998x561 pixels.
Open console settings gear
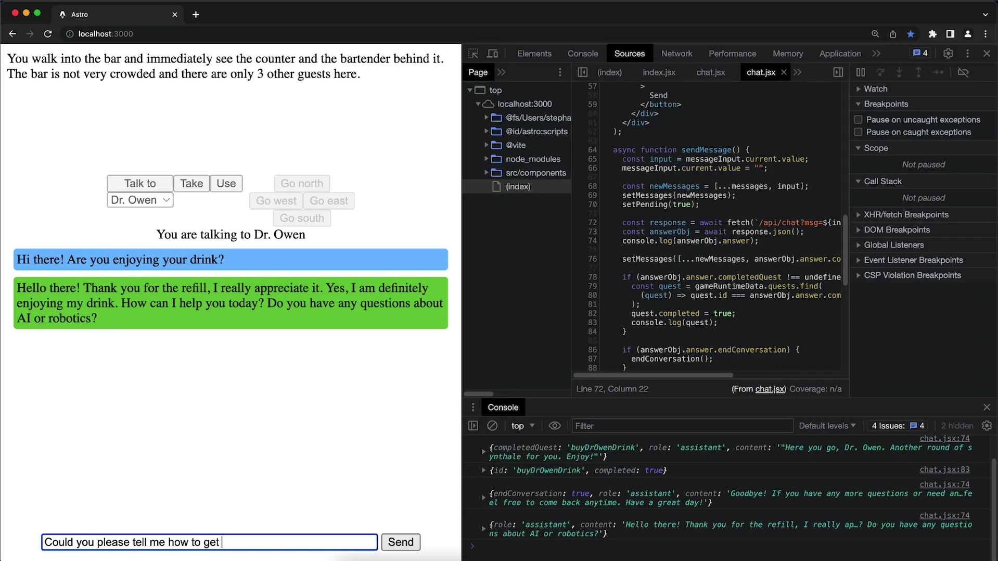pos(987,426)
